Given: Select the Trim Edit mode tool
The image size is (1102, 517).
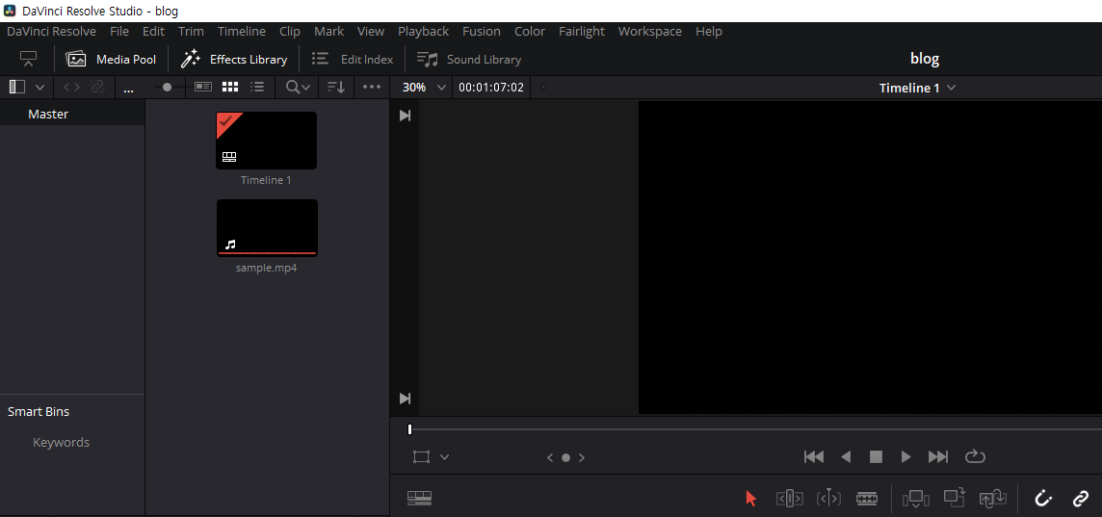Looking at the screenshot, I should (789, 499).
